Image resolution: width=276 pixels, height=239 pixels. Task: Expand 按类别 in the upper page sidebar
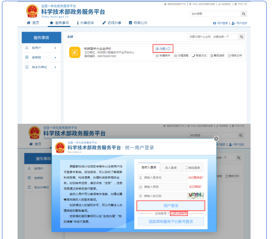coord(41,57)
